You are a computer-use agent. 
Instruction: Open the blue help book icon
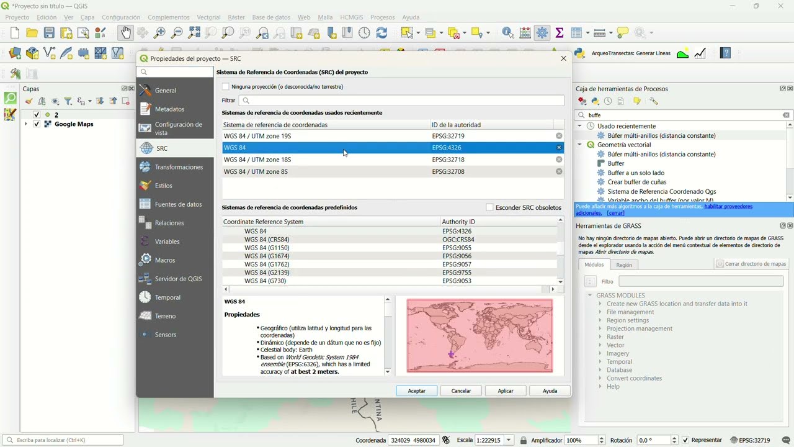point(725,53)
